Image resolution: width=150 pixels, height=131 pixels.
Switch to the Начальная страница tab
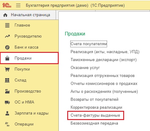[28, 15]
